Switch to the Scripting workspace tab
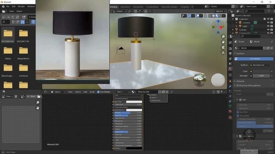Screen dimensions: 275x154 coord(184,7)
